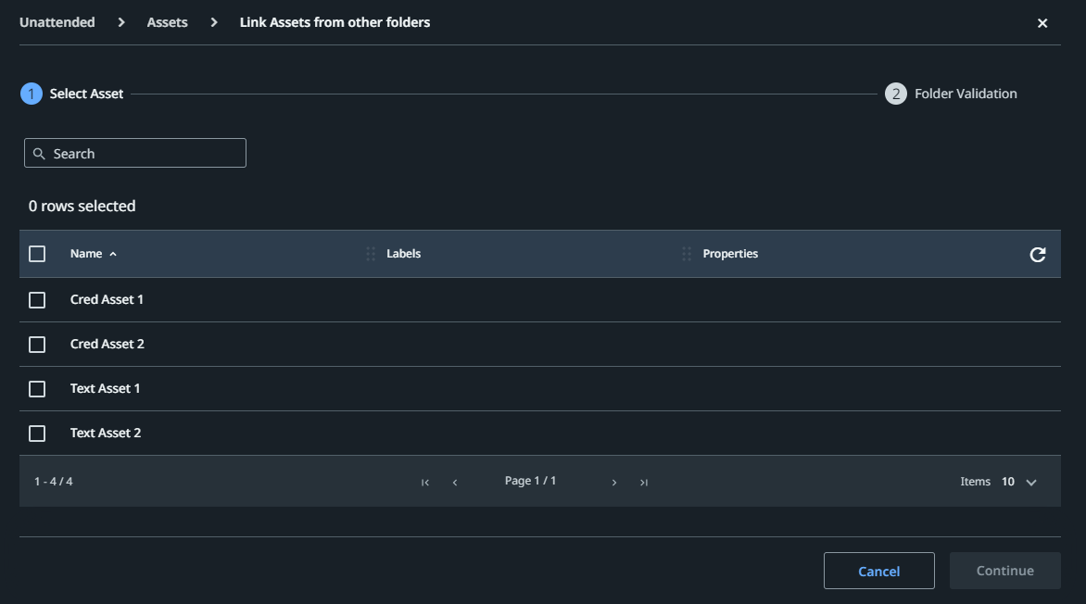Navigate to Assets via breadcrumb

pyautogui.click(x=167, y=21)
